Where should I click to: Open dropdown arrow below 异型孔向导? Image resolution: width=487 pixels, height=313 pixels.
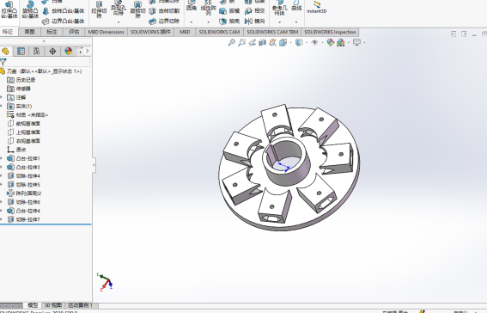click(119, 22)
